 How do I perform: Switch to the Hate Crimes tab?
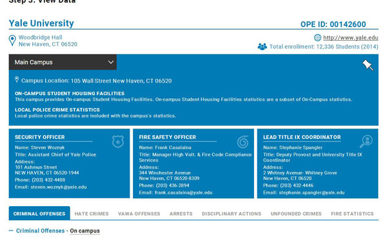92,214
